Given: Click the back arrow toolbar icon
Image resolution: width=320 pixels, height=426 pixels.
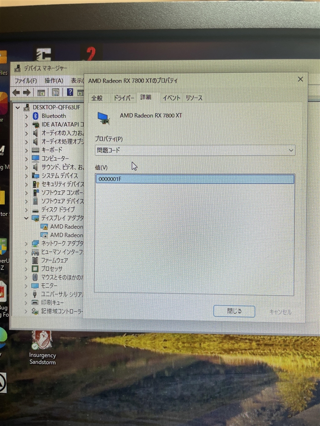Looking at the screenshot, I should [x=16, y=92].
